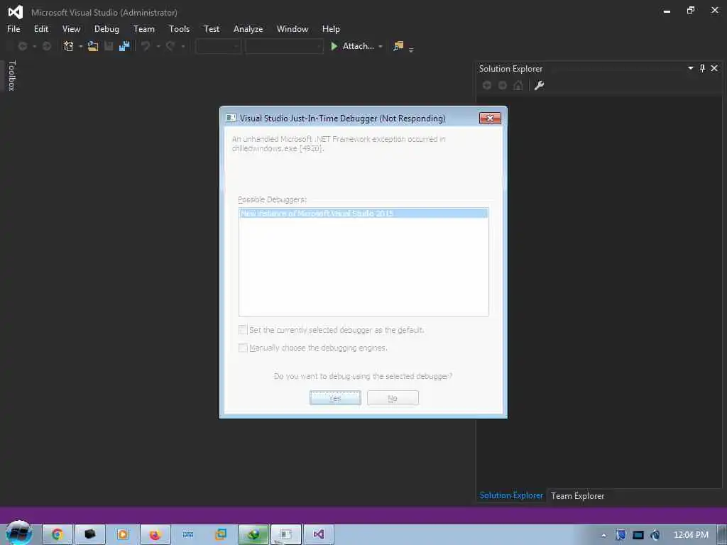Open the Attach dropdown arrow
727x545 pixels.
(381, 46)
